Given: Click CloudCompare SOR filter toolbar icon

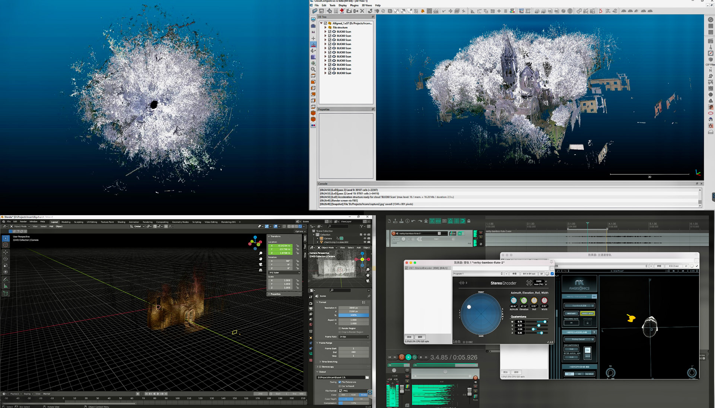Looking at the screenshot, I should point(436,11).
